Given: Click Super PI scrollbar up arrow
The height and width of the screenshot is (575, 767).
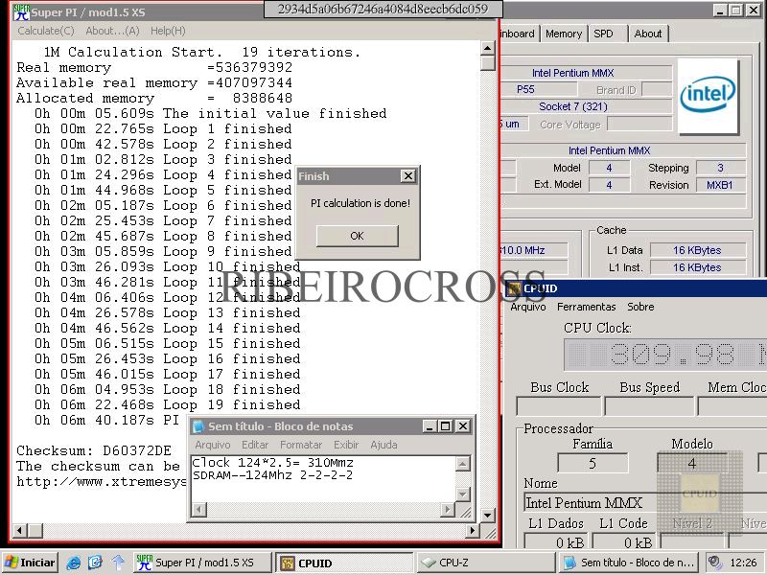Looking at the screenshot, I should (x=488, y=48).
